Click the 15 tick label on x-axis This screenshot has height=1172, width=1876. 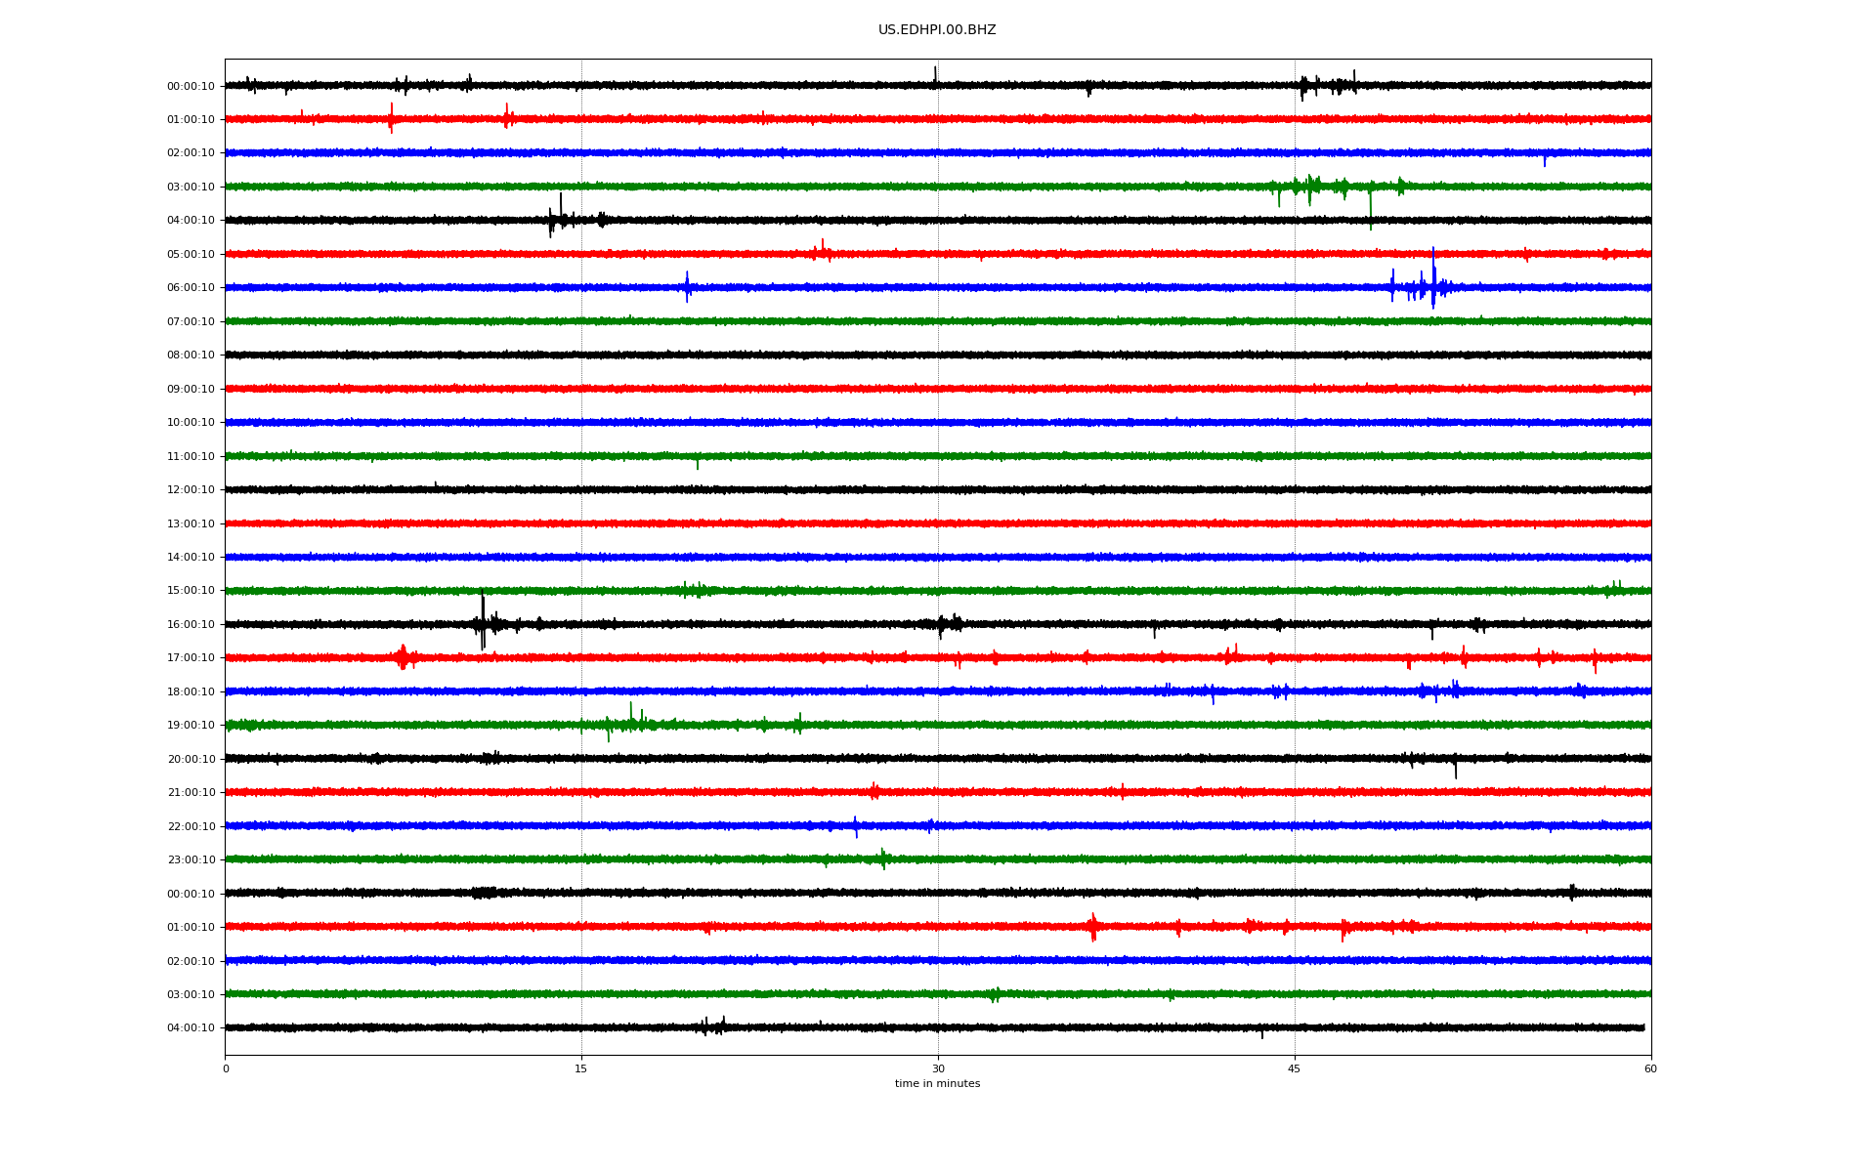click(581, 1069)
